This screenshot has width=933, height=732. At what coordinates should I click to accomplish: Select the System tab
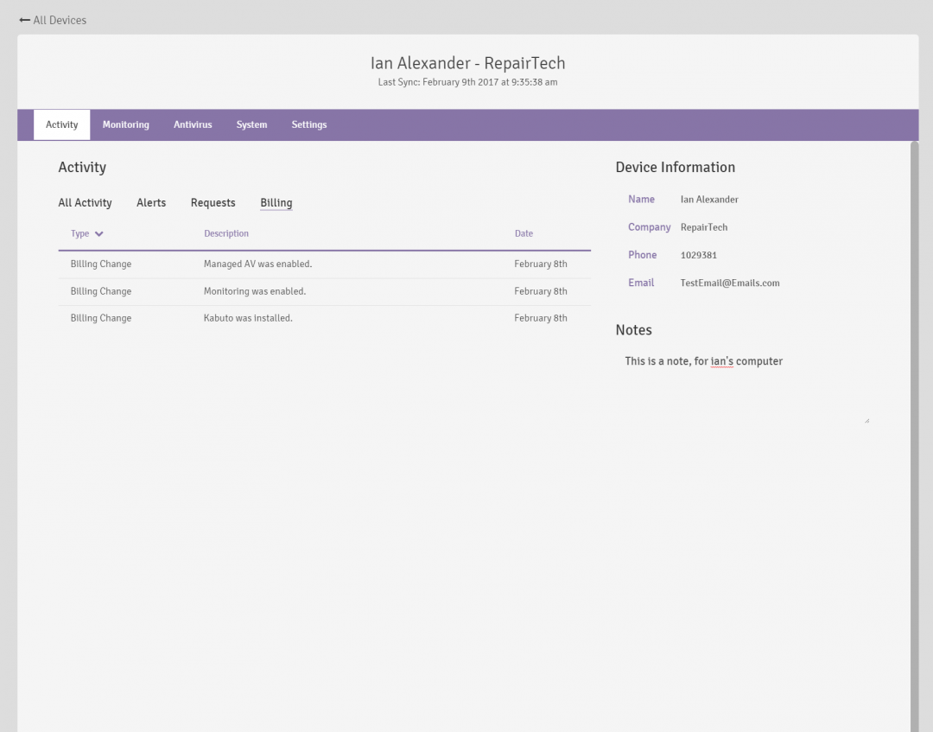point(251,124)
